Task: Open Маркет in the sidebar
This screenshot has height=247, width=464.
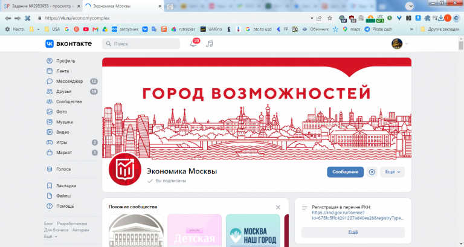Action: (72, 153)
